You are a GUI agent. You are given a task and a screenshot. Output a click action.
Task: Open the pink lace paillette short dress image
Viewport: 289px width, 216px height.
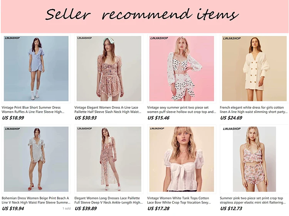coord(109,68)
